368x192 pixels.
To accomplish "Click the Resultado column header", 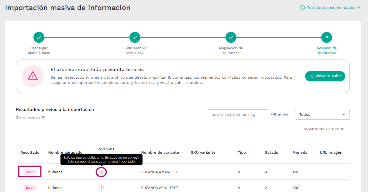I will (30, 153).
